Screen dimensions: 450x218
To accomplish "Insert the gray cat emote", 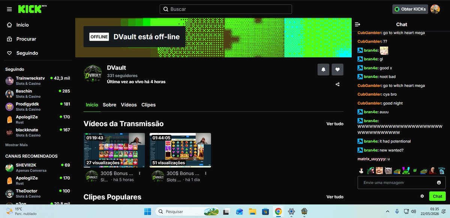I will pyautogui.click(x=388, y=171).
